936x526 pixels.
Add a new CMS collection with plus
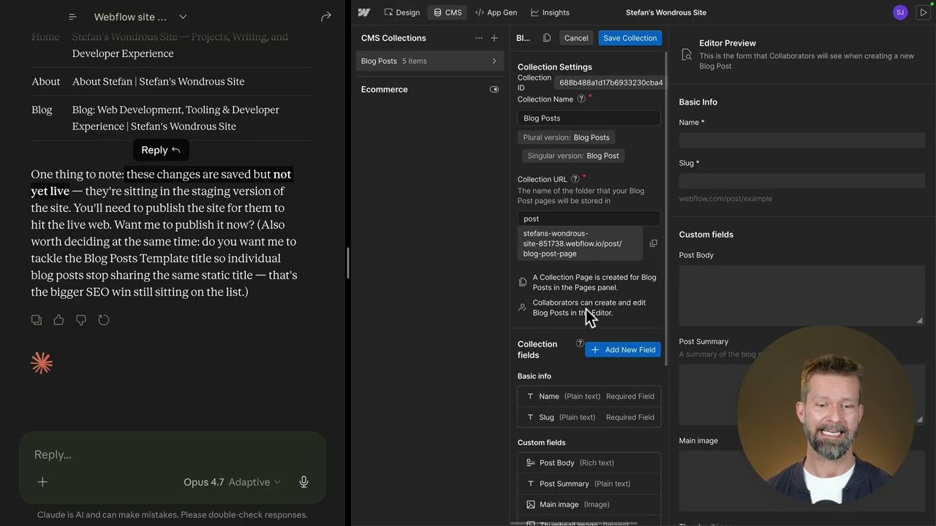click(494, 38)
